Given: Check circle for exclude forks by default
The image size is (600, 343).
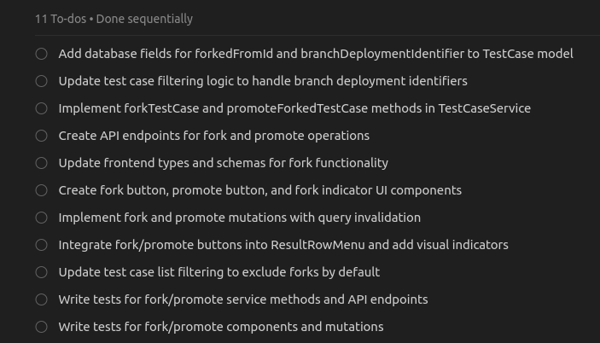Looking at the screenshot, I should coord(41,272).
